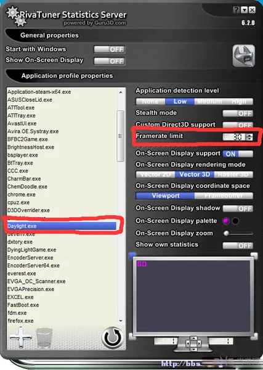Click the bottom-left corner marker of preview
This screenshot has height=370, width=263.
tap(132, 337)
